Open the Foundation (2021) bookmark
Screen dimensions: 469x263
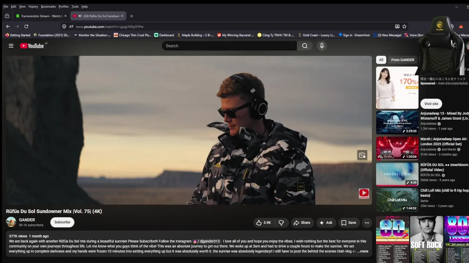tap(51, 35)
